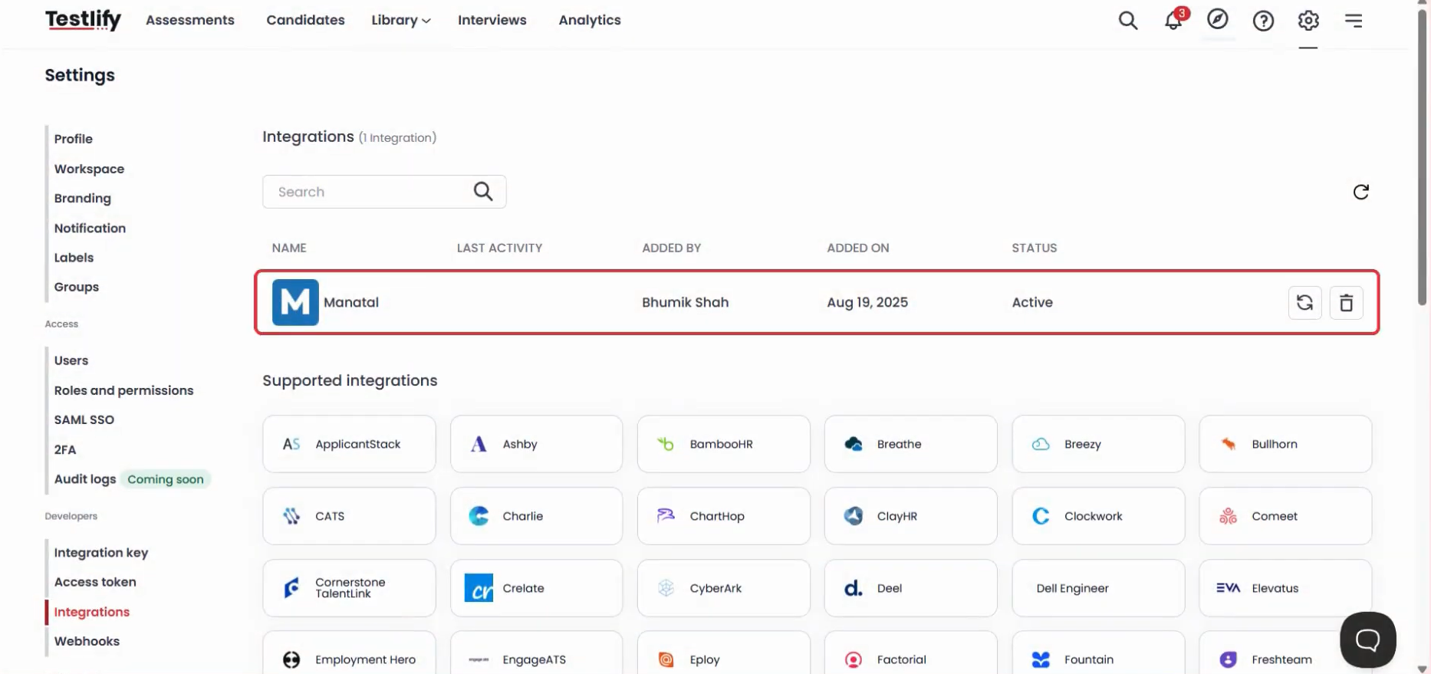
Task: Pick the Fountain integration card
Action: 1098,653
